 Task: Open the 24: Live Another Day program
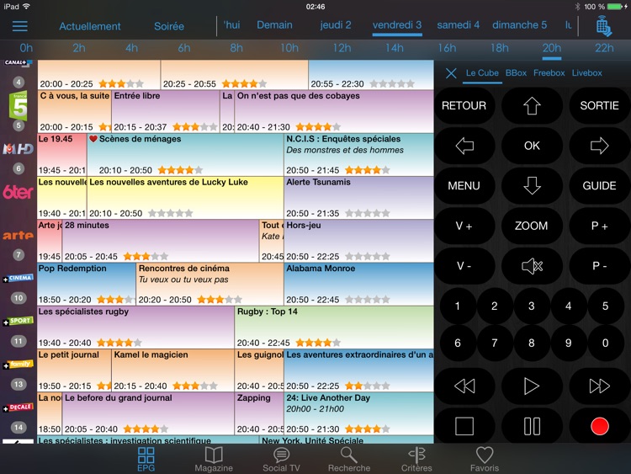(x=358, y=413)
